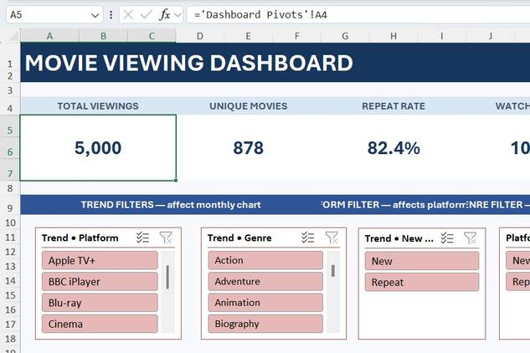Clear filter on Trend Genre slicer
Viewport: 530px width, 353px height.
332,238
